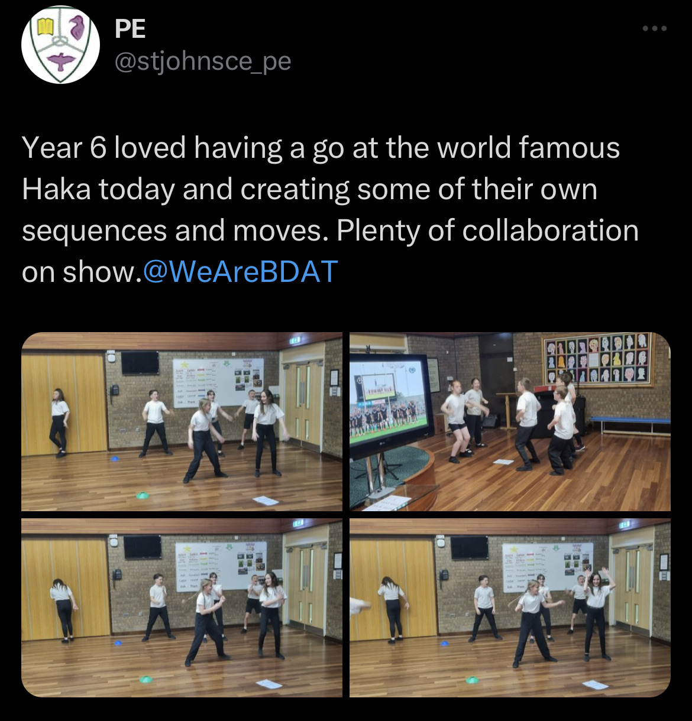
Task: Click the whiteboard in the top-left photo
Action: pyautogui.click(x=218, y=382)
